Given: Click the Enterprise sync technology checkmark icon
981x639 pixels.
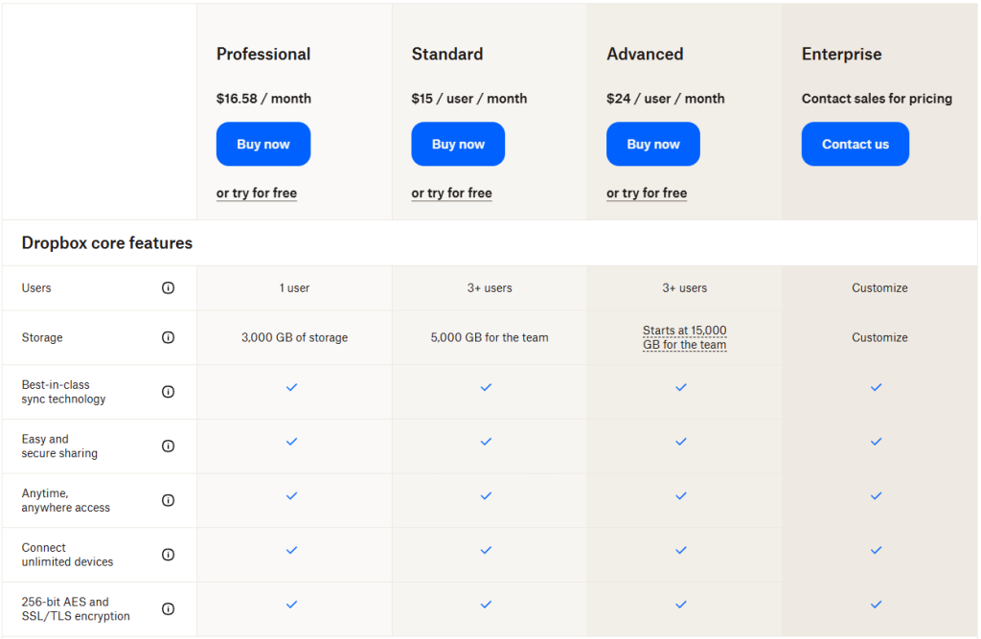Looking at the screenshot, I should click(876, 387).
